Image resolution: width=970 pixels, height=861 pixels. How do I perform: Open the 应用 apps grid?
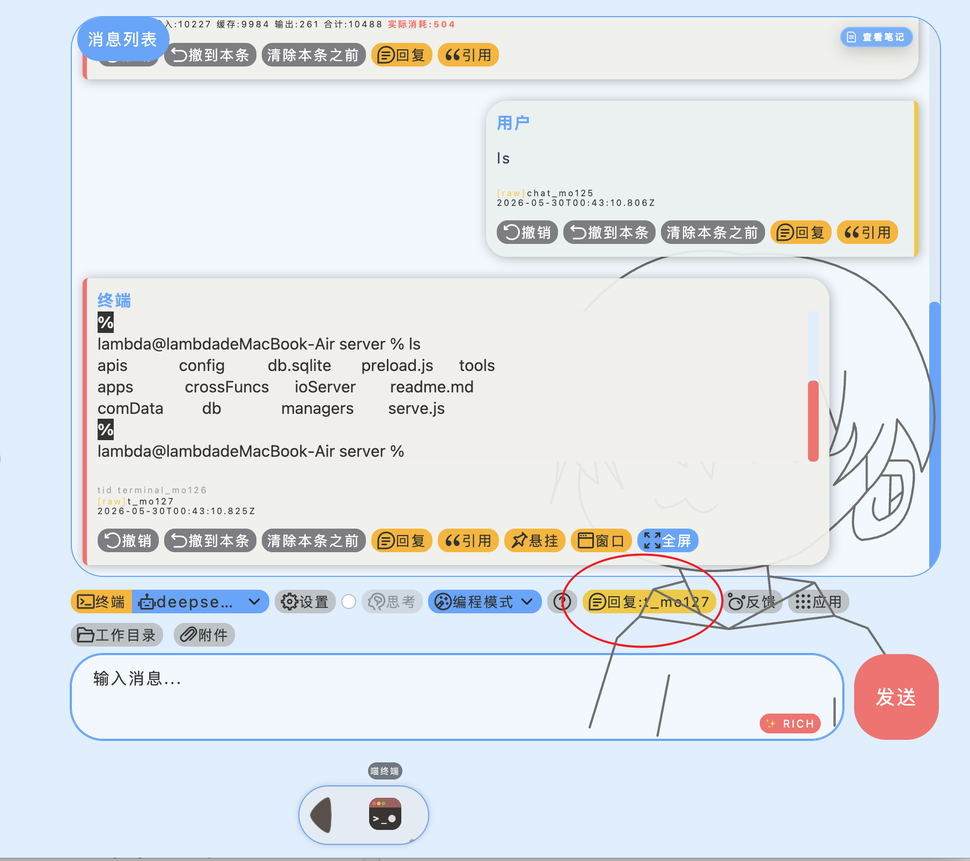point(819,602)
